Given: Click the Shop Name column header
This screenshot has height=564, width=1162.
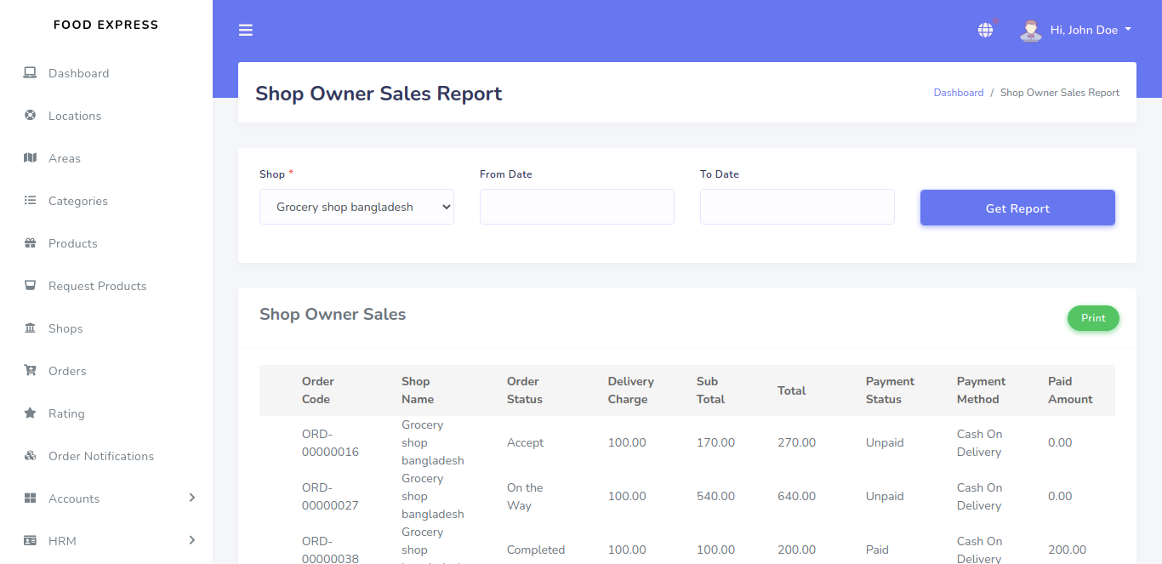Looking at the screenshot, I should (x=418, y=390).
